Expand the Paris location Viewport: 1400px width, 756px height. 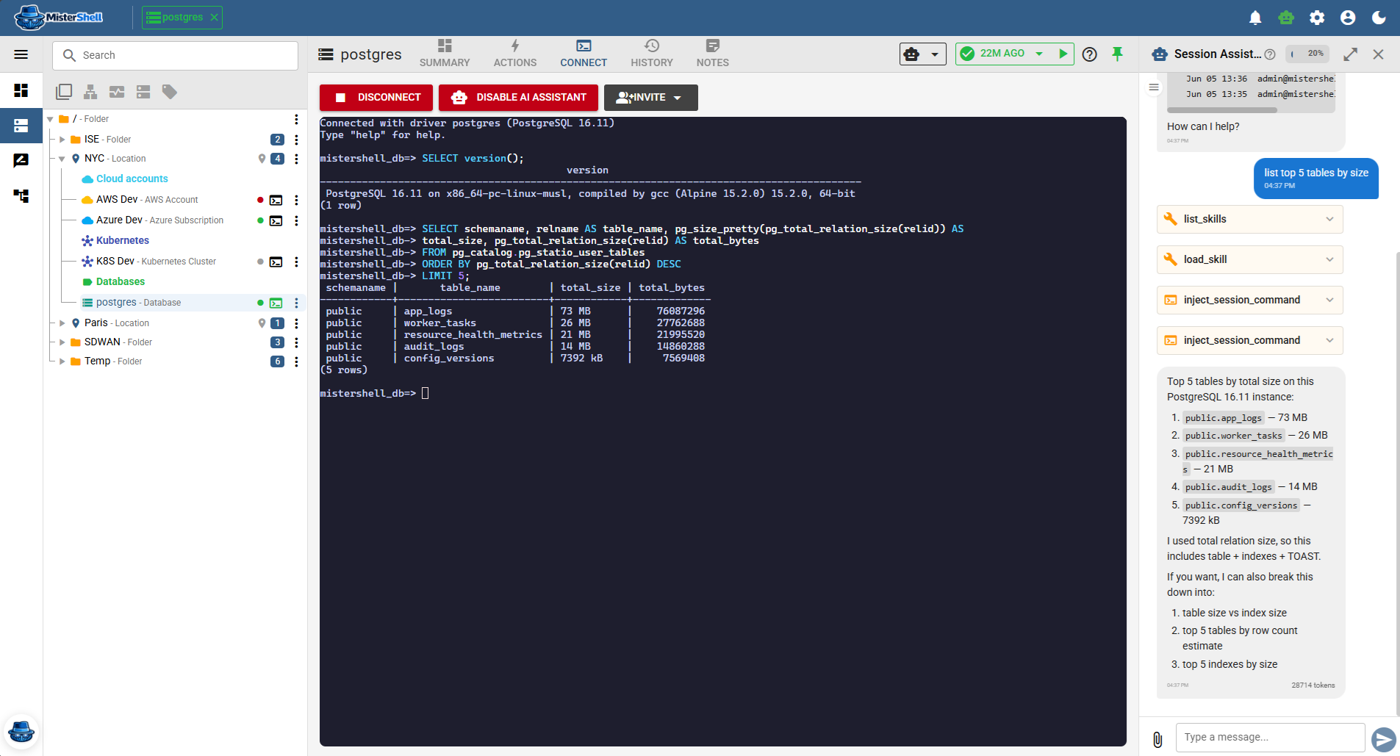pos(62,323)
